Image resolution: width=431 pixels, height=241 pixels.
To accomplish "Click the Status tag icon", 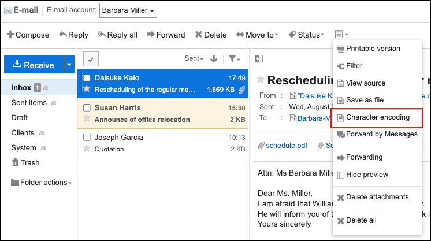I will click(x=292, y=35).
